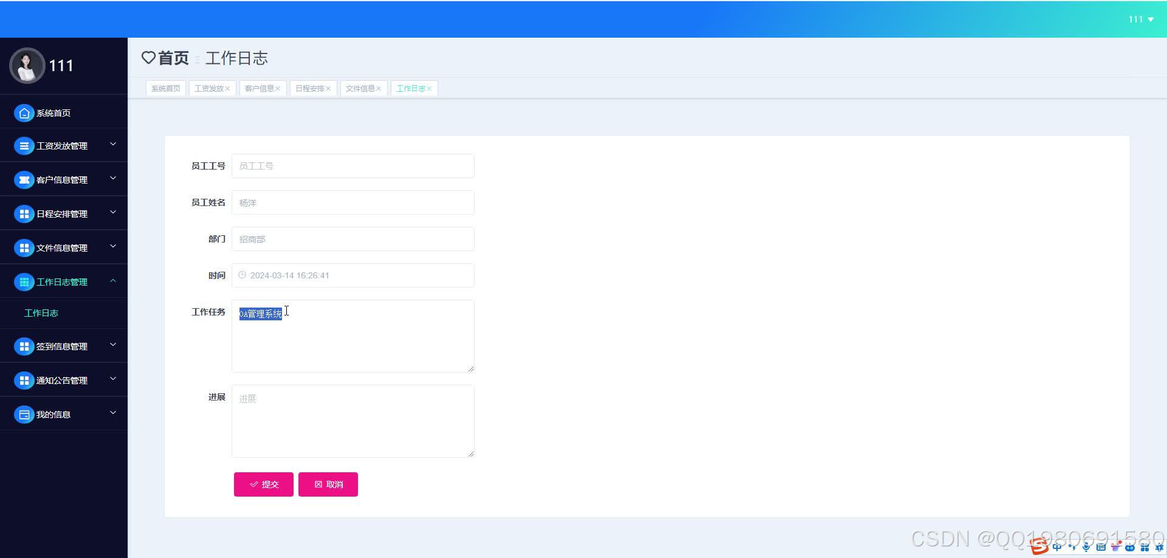
Task: Click the Sogou input method S logo
Action: pos(1039,546)
